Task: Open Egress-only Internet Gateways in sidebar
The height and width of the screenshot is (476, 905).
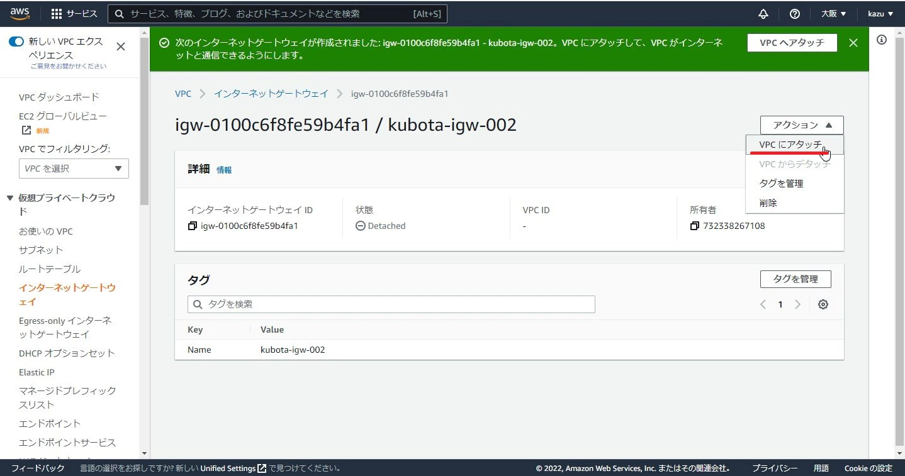Action: (65, 328)
